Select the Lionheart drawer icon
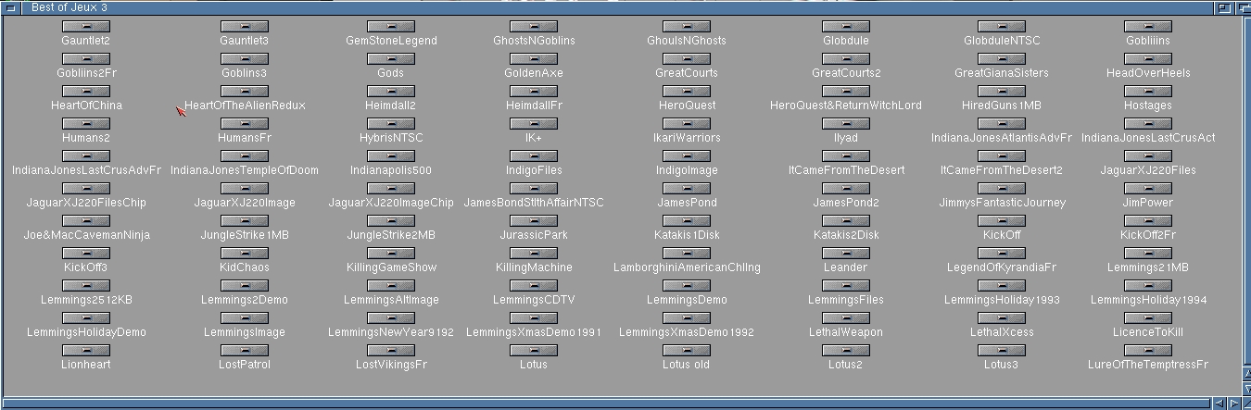This screenshot has width=1251, height=410. click(x=85, y=351)
